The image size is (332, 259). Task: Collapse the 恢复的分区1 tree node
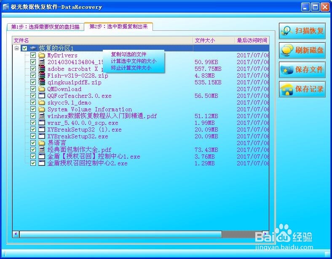point(17,49)
